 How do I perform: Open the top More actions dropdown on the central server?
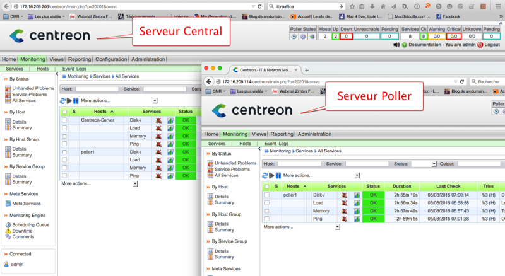point(155,101)
